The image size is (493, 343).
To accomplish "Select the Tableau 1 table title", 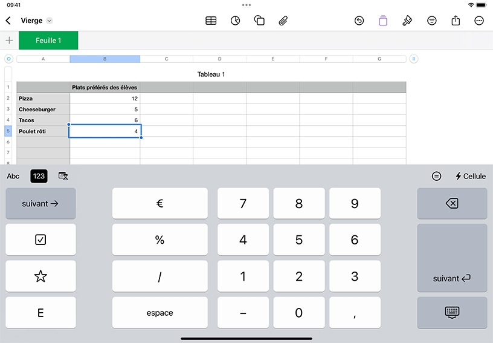I will (x=211, y=74).
